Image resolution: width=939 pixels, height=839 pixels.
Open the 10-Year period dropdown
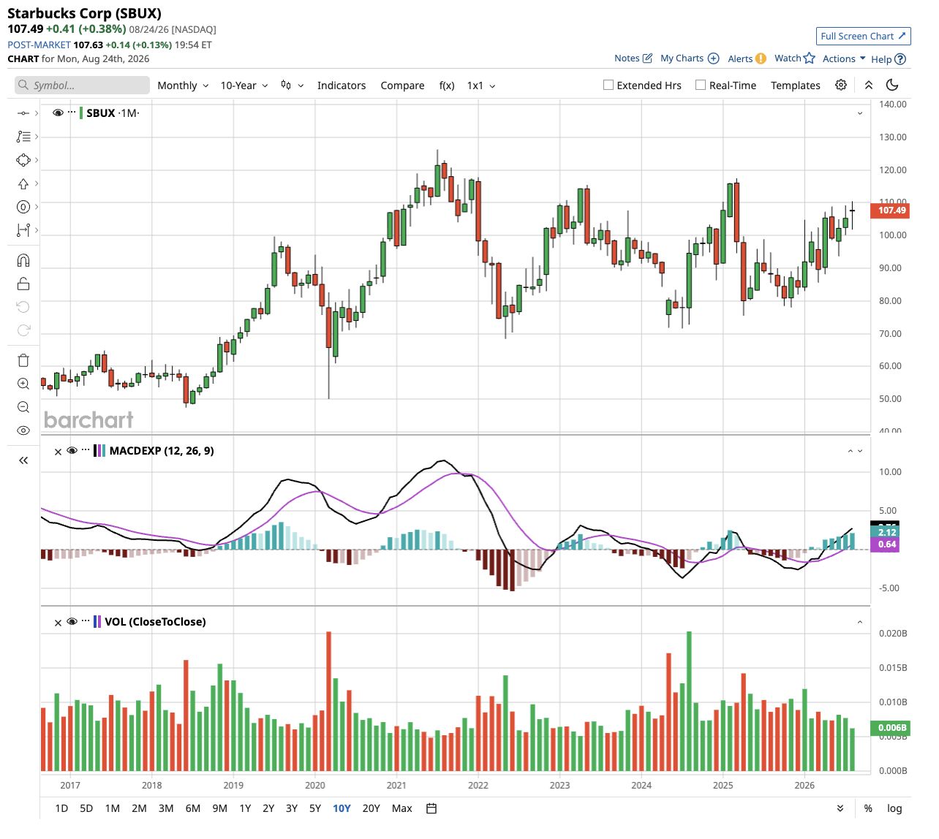point(244,86)
